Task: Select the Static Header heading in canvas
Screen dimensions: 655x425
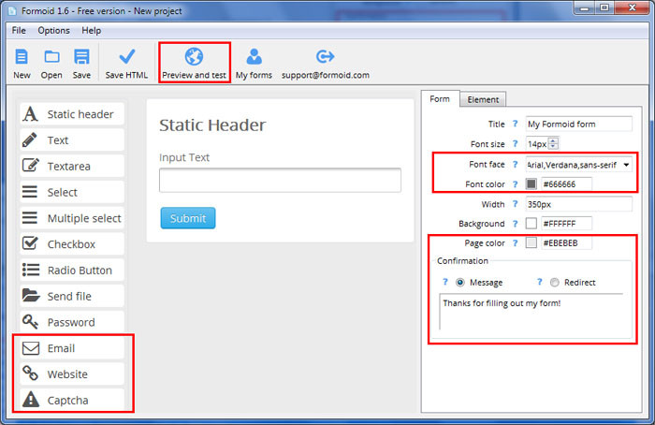Action: point(212,125)
